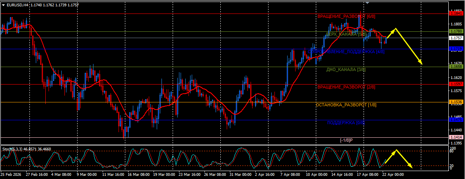Screen dimensions: 465x179
Task: Click the [-1/8]P level label
Action: (x=346, y=140)
